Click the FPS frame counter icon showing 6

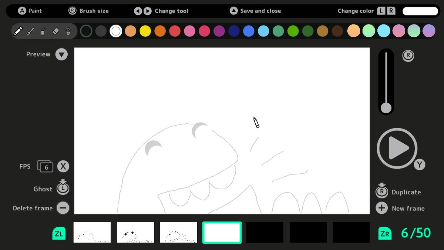pos(45,166)
